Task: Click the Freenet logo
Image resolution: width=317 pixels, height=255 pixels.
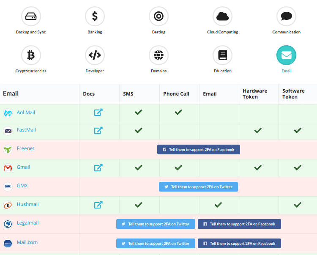Action: coord(8,149)
